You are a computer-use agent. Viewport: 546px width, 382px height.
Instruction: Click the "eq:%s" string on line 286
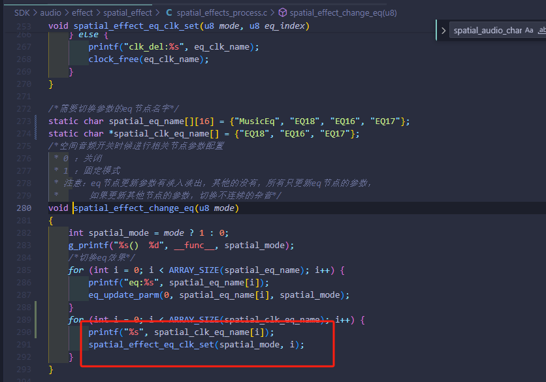tap(141, 283)
